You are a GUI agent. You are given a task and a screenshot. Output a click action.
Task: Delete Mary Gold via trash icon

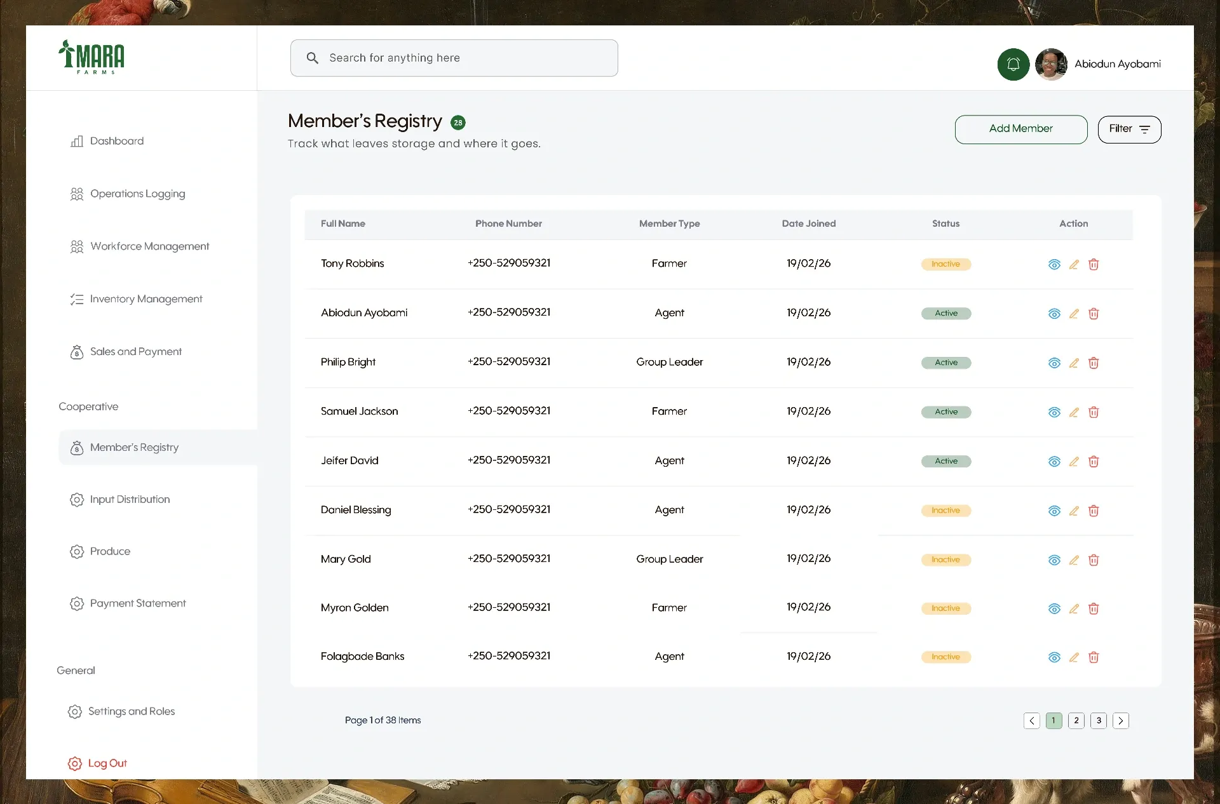[x=1094, y=559]
